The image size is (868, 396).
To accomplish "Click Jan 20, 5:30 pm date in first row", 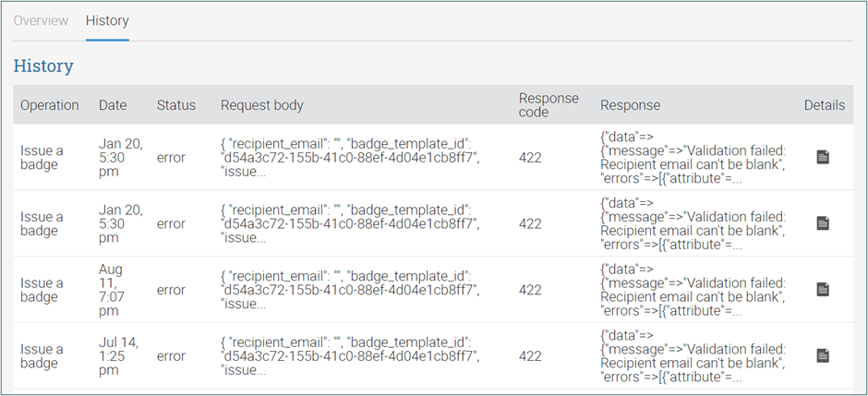I will click(121, 158).
